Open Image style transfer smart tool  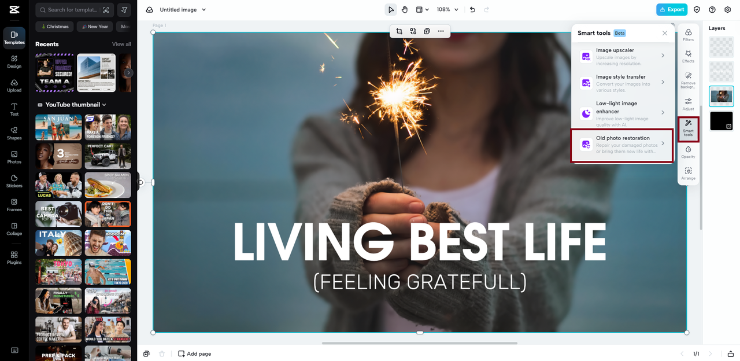click(x=623, y=83)
